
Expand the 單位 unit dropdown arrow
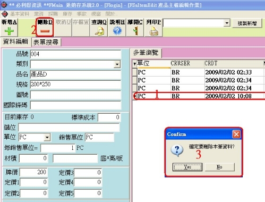click(x=47, y=137)
